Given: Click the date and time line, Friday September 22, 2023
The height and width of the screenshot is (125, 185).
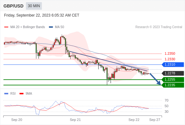Looking at the screenshot, I should tap(41, 15).
